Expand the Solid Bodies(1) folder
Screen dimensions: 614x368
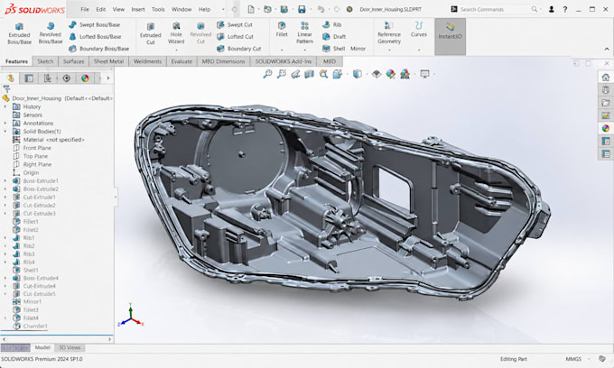pos(5,132)
